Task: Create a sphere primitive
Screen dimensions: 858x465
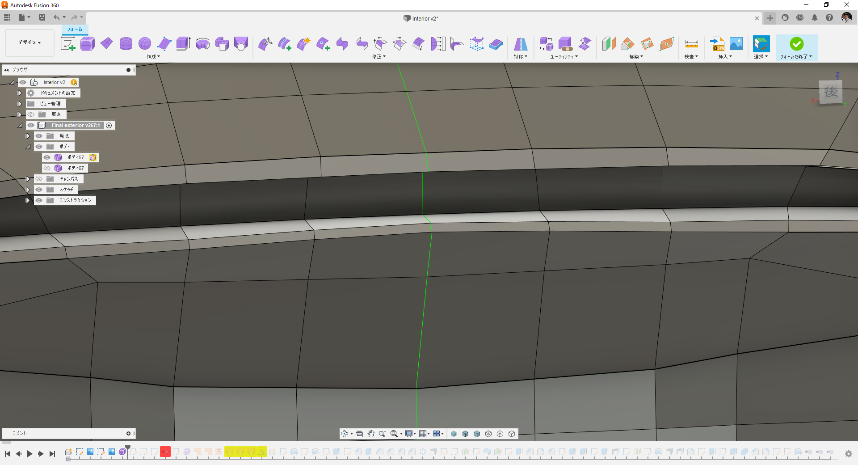Action: [145, 44]
